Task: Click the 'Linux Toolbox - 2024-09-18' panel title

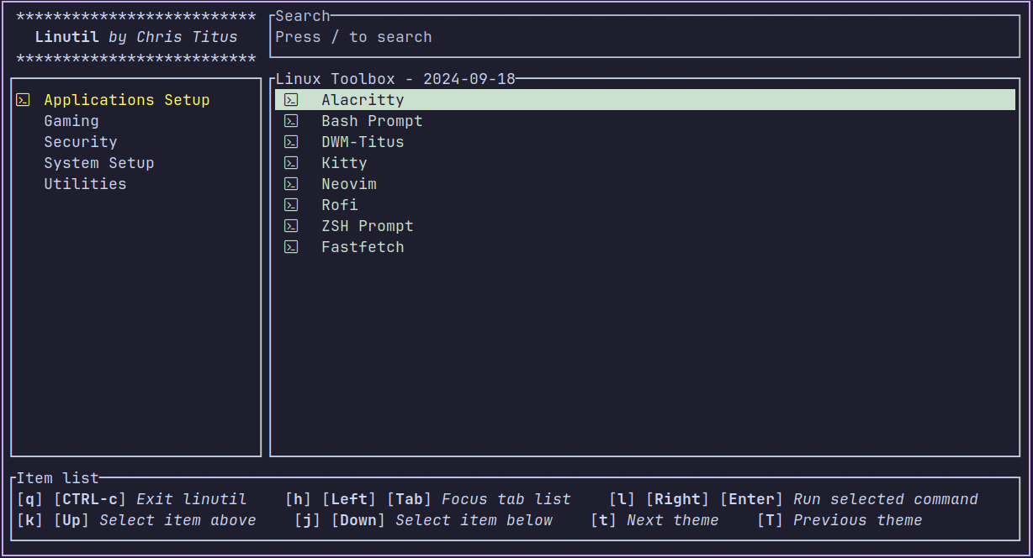Action: pos(395,79)
